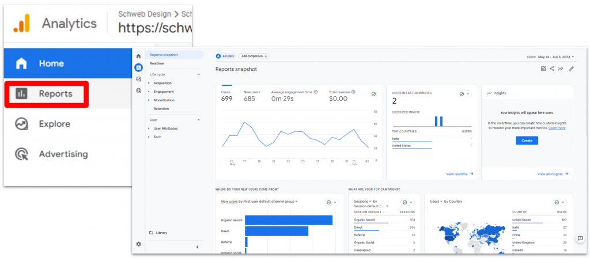The height and width of the screenshot is (258, 590).
Task: Click the View realtime link
Action: (459, 173)
